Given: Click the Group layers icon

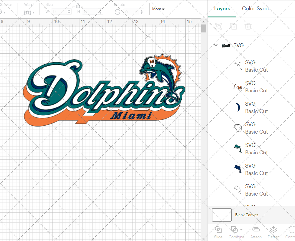Looking at the screenshot, I should (219, 26).
